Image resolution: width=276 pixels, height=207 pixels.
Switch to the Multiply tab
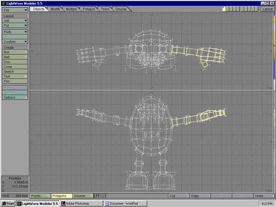(71, 9)
